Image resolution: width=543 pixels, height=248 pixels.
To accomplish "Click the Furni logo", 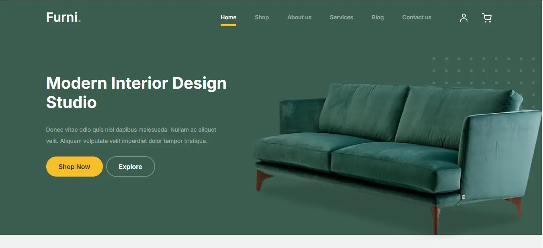I will click(64, 17).
